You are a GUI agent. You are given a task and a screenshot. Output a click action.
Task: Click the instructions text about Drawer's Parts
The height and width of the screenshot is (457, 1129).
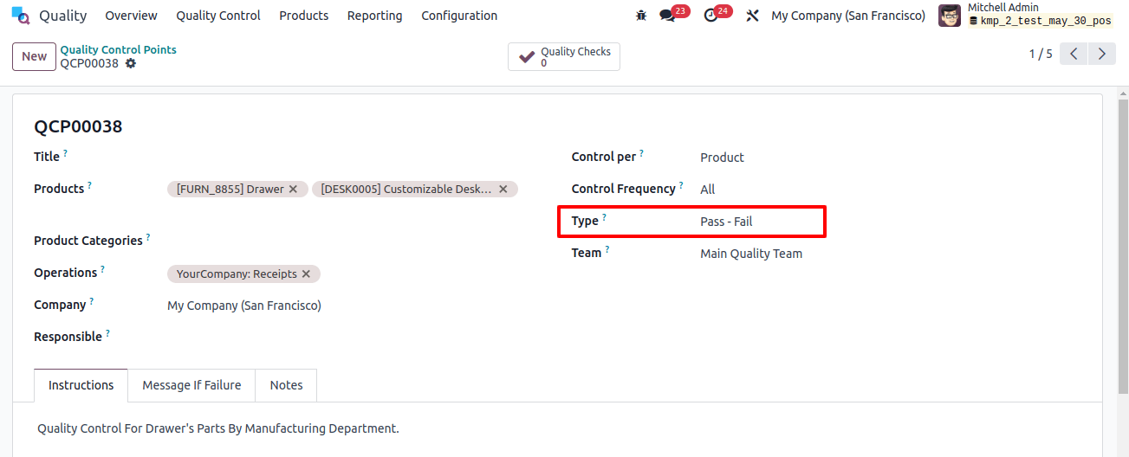(x=218, y=428)
